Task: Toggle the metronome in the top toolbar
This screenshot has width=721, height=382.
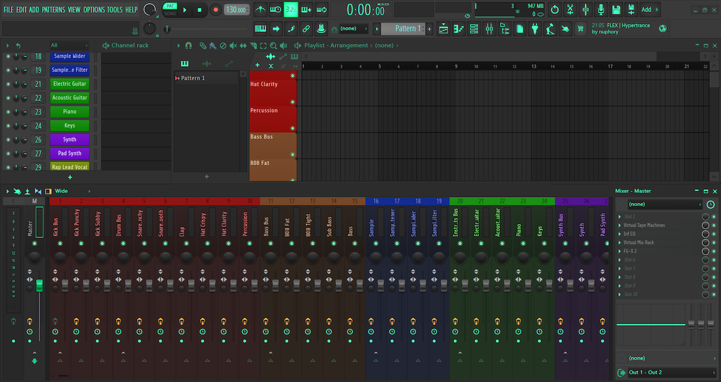Action: point(260,10)
